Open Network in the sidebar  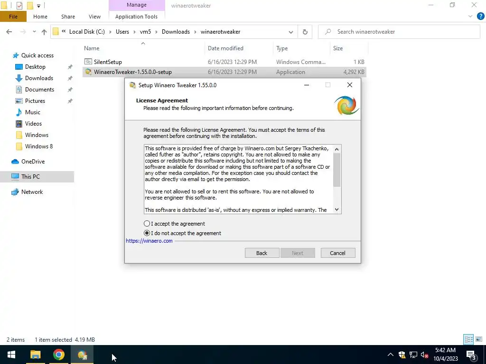click(32, 192)
